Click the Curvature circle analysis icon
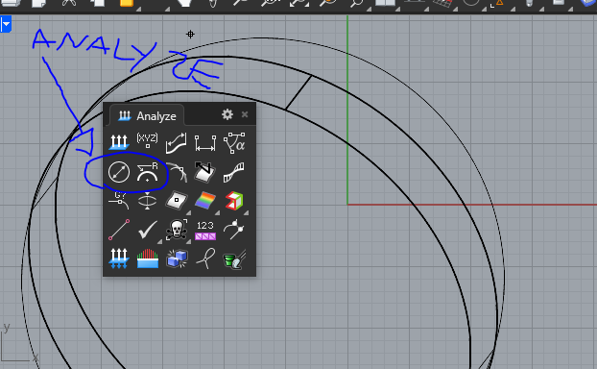 [x=177, y=172]
